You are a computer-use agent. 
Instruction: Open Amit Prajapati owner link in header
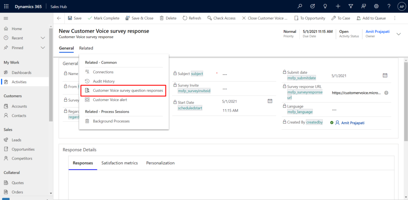point(378,31)
